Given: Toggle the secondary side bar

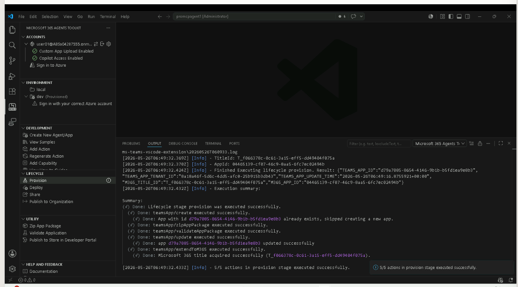Looking at the screenshot, I should pyautogui.click(x=467, y=16).
